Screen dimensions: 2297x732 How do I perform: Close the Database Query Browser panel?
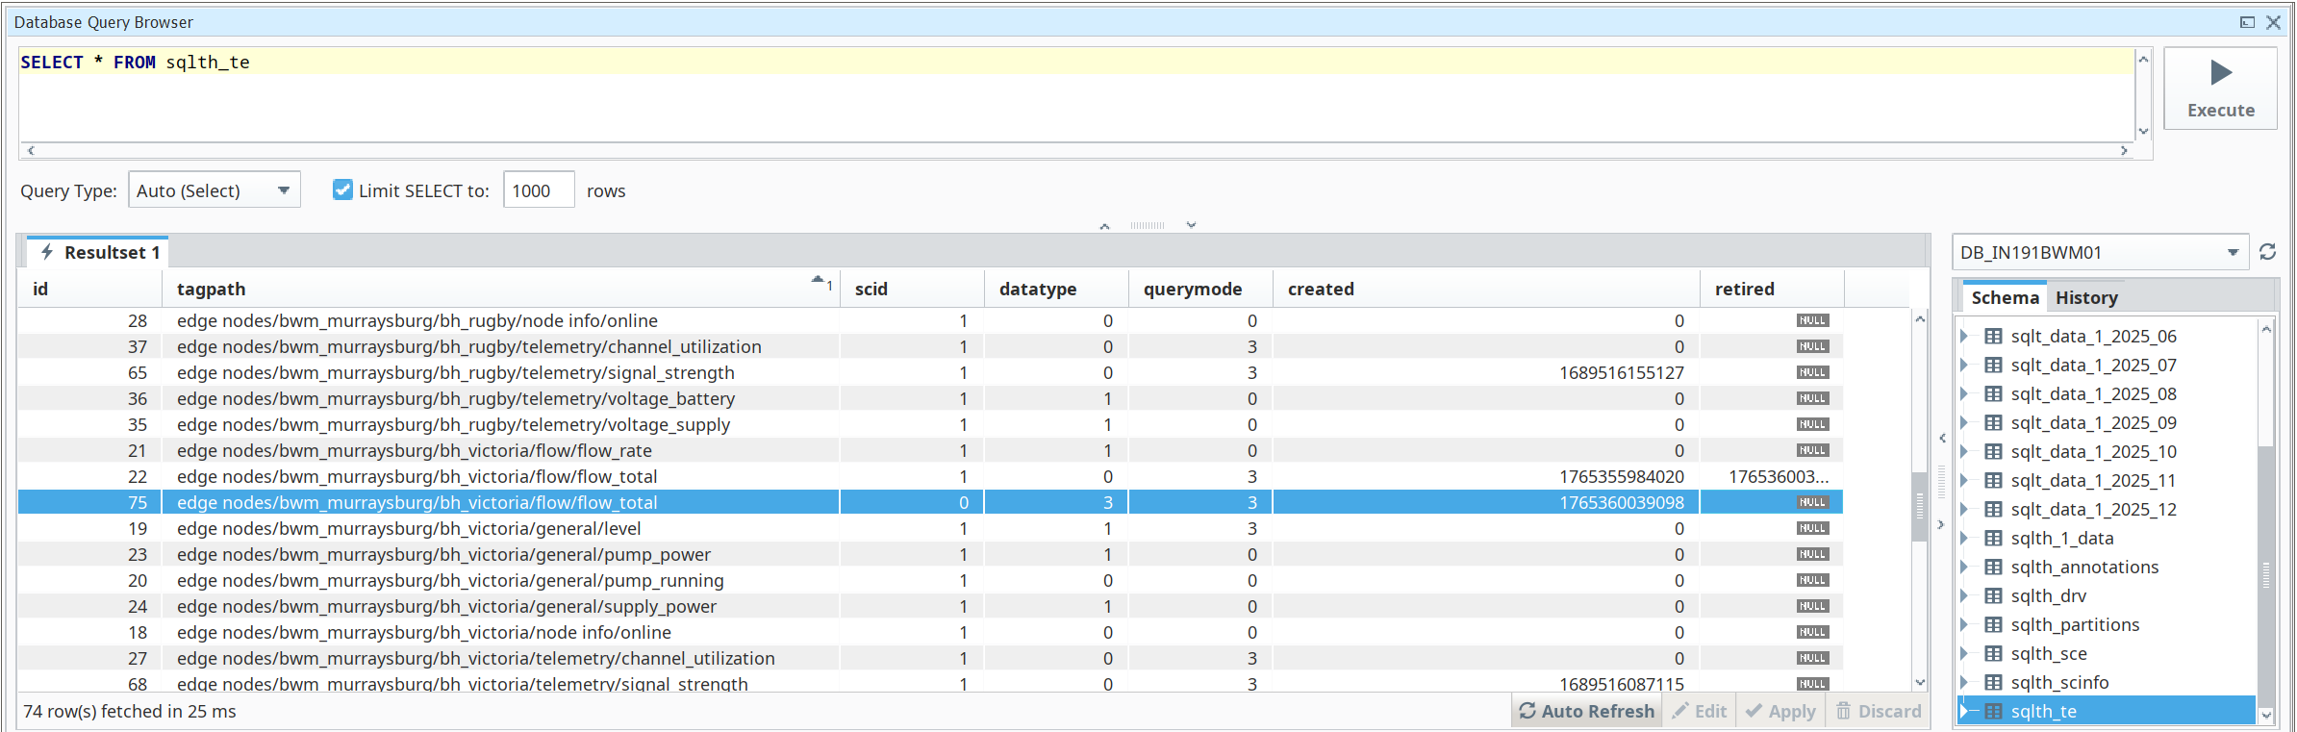click(2273, 22)
